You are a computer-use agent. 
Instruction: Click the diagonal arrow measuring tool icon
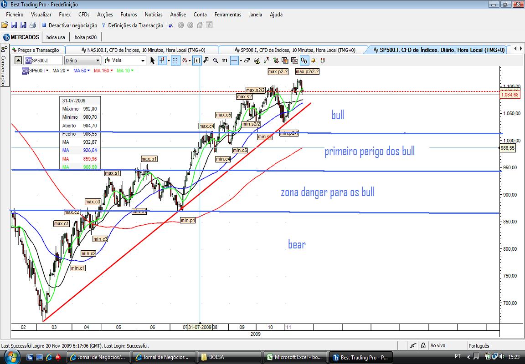(266, 61)
